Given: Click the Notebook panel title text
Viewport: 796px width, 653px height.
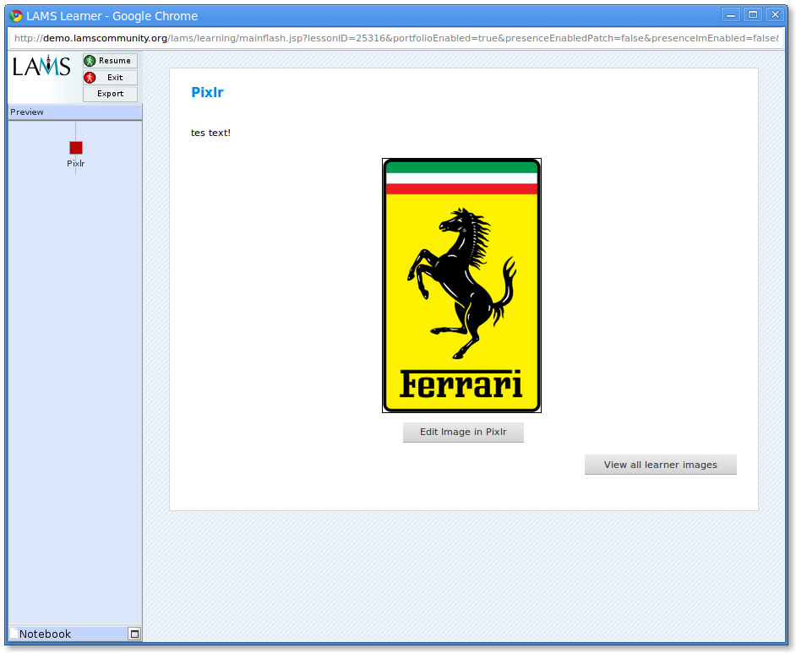Looking at the screenshot, I should click(45, 634).
